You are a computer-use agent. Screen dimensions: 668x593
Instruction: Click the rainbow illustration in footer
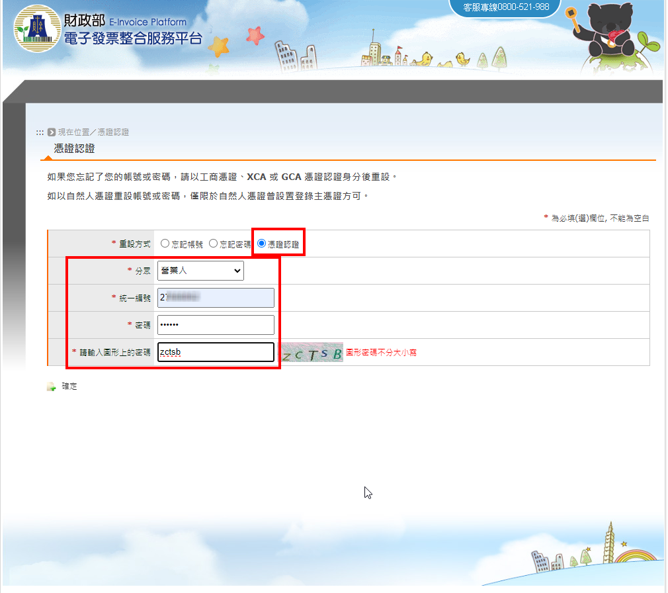[636, 555]
